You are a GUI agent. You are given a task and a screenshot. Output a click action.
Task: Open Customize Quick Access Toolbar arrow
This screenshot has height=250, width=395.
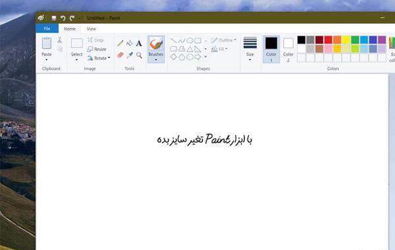(80, 18)
